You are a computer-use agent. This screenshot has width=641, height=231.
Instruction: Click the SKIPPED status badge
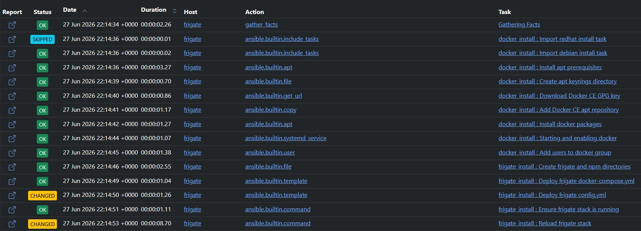coord(43,39)
